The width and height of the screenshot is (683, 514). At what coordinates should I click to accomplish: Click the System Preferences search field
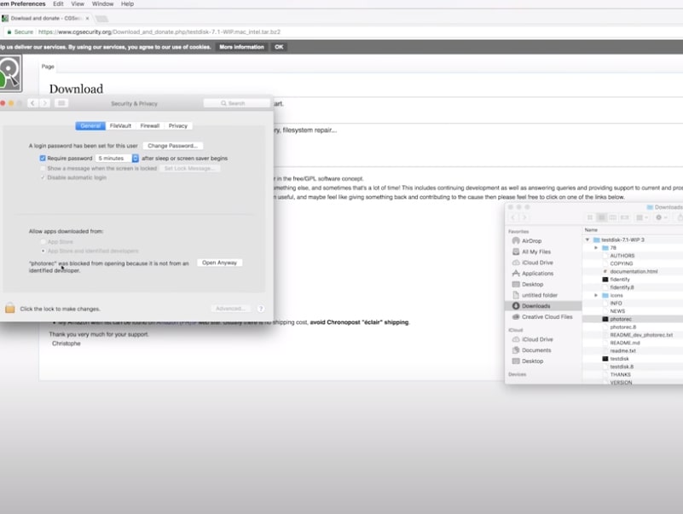pos(236,103)
